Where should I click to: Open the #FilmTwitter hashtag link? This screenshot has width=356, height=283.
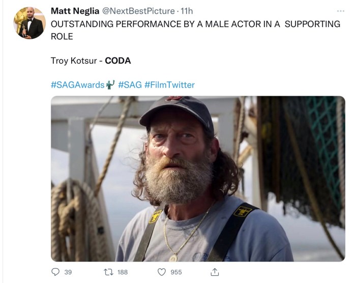(169, 85)
